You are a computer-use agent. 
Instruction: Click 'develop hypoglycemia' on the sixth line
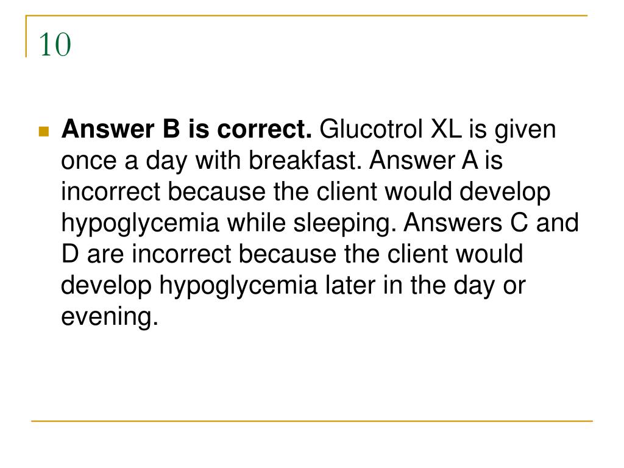tap(189, 286)
